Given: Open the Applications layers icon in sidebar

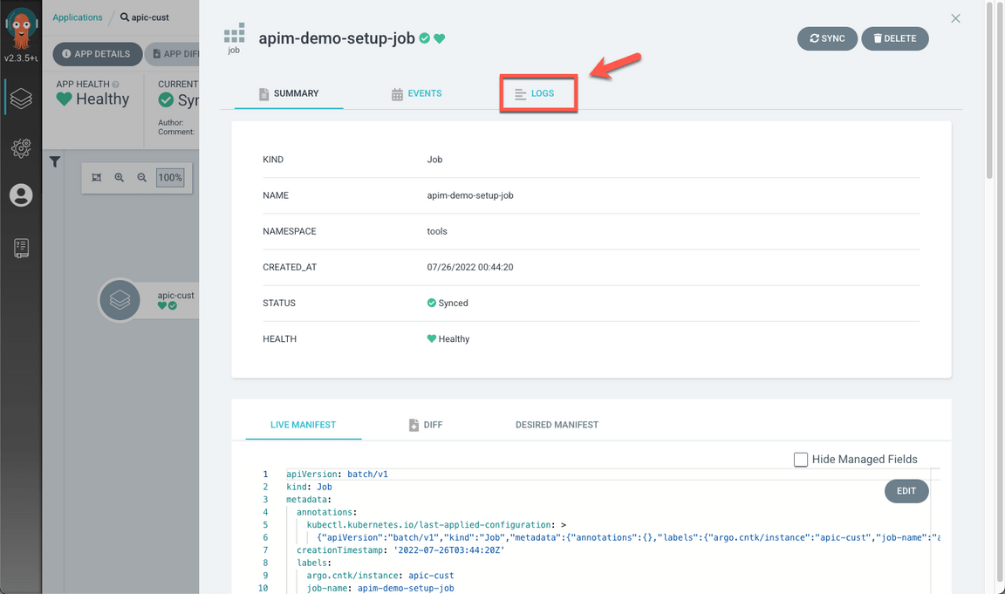Looking at the screenshot, I should click(21, 99).
